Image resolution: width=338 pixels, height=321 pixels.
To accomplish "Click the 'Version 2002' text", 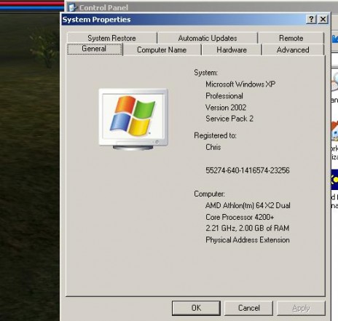I will point(226,107).
